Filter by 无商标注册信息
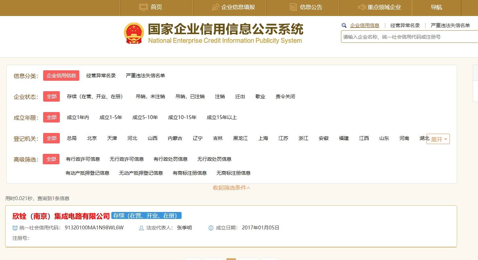The height and width of the screenshot is (260, 478). tap(233, 173)
